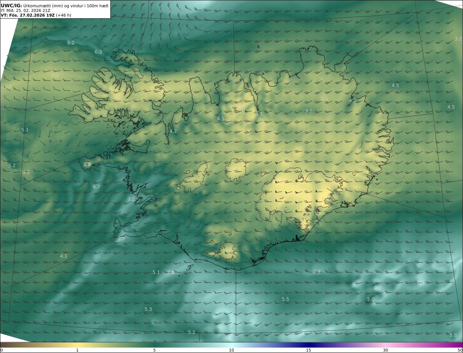Click the 50 tick on the color scale
Image resolution: width=463 pixels, height=353 pixels.
[460, 350]
